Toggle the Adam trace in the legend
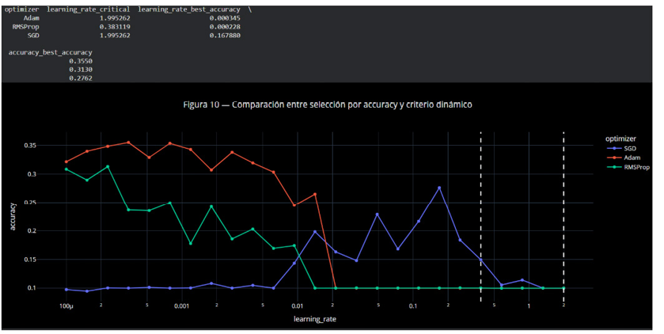This screenshot has height=334, width=664. click(623, 158)
